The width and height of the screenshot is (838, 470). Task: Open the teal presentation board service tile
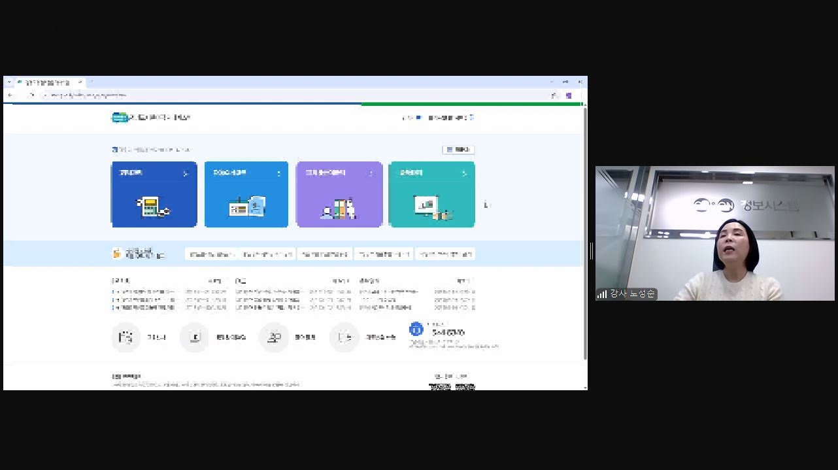(x=431, y=195)
